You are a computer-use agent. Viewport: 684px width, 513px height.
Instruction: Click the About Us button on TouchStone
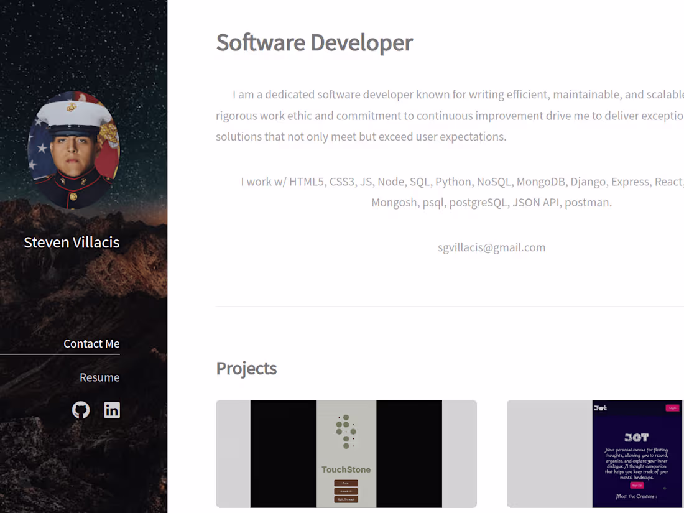[346, 491]
